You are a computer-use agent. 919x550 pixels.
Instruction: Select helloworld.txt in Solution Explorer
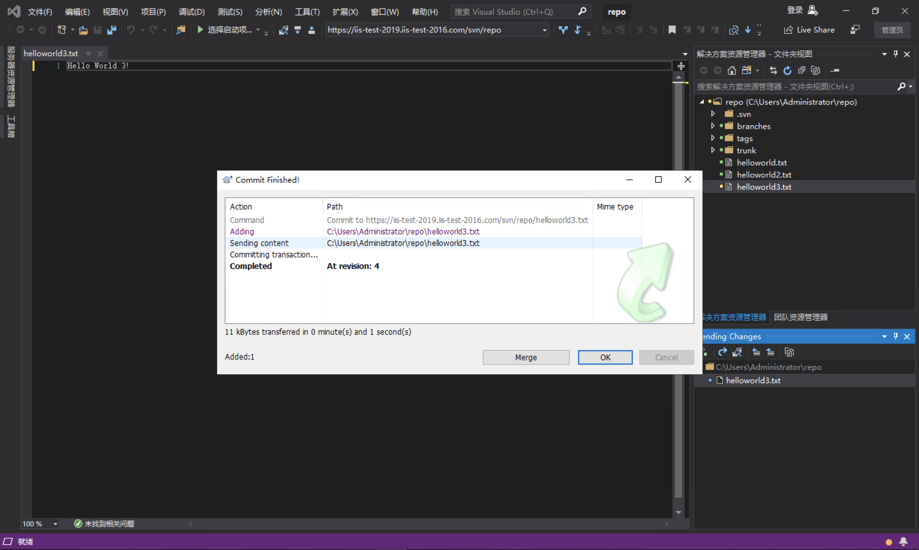pyautogui.click(x=762, y=162)
